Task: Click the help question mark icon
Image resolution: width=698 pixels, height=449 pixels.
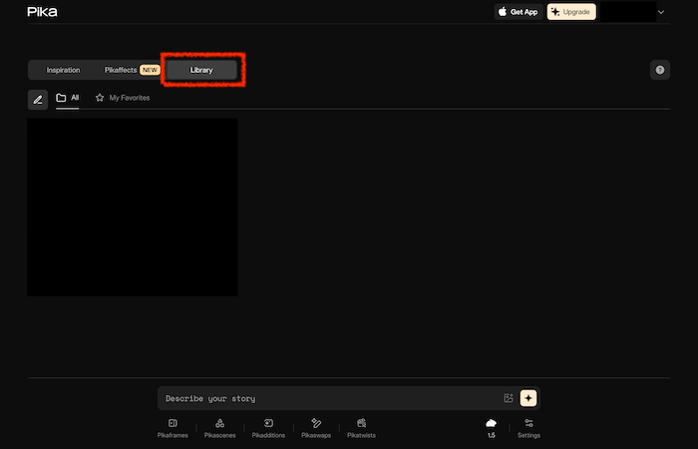Action: click(659, 70)
